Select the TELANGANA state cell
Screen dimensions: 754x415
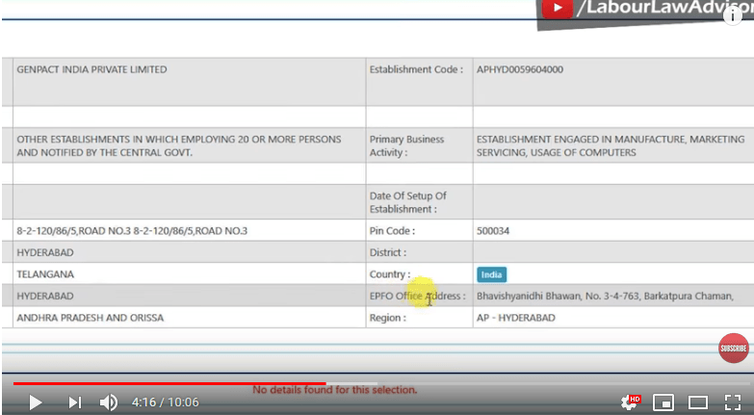pyautogui.click(x=45, y=274)
